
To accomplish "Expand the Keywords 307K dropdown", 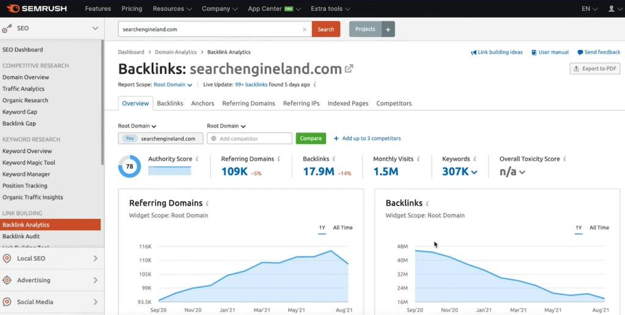I will pyautogui.click(x=474, y=172).
